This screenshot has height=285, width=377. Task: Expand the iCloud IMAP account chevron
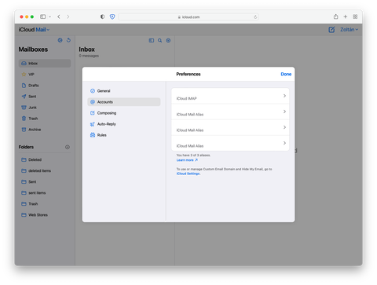(x=284, y=96)
